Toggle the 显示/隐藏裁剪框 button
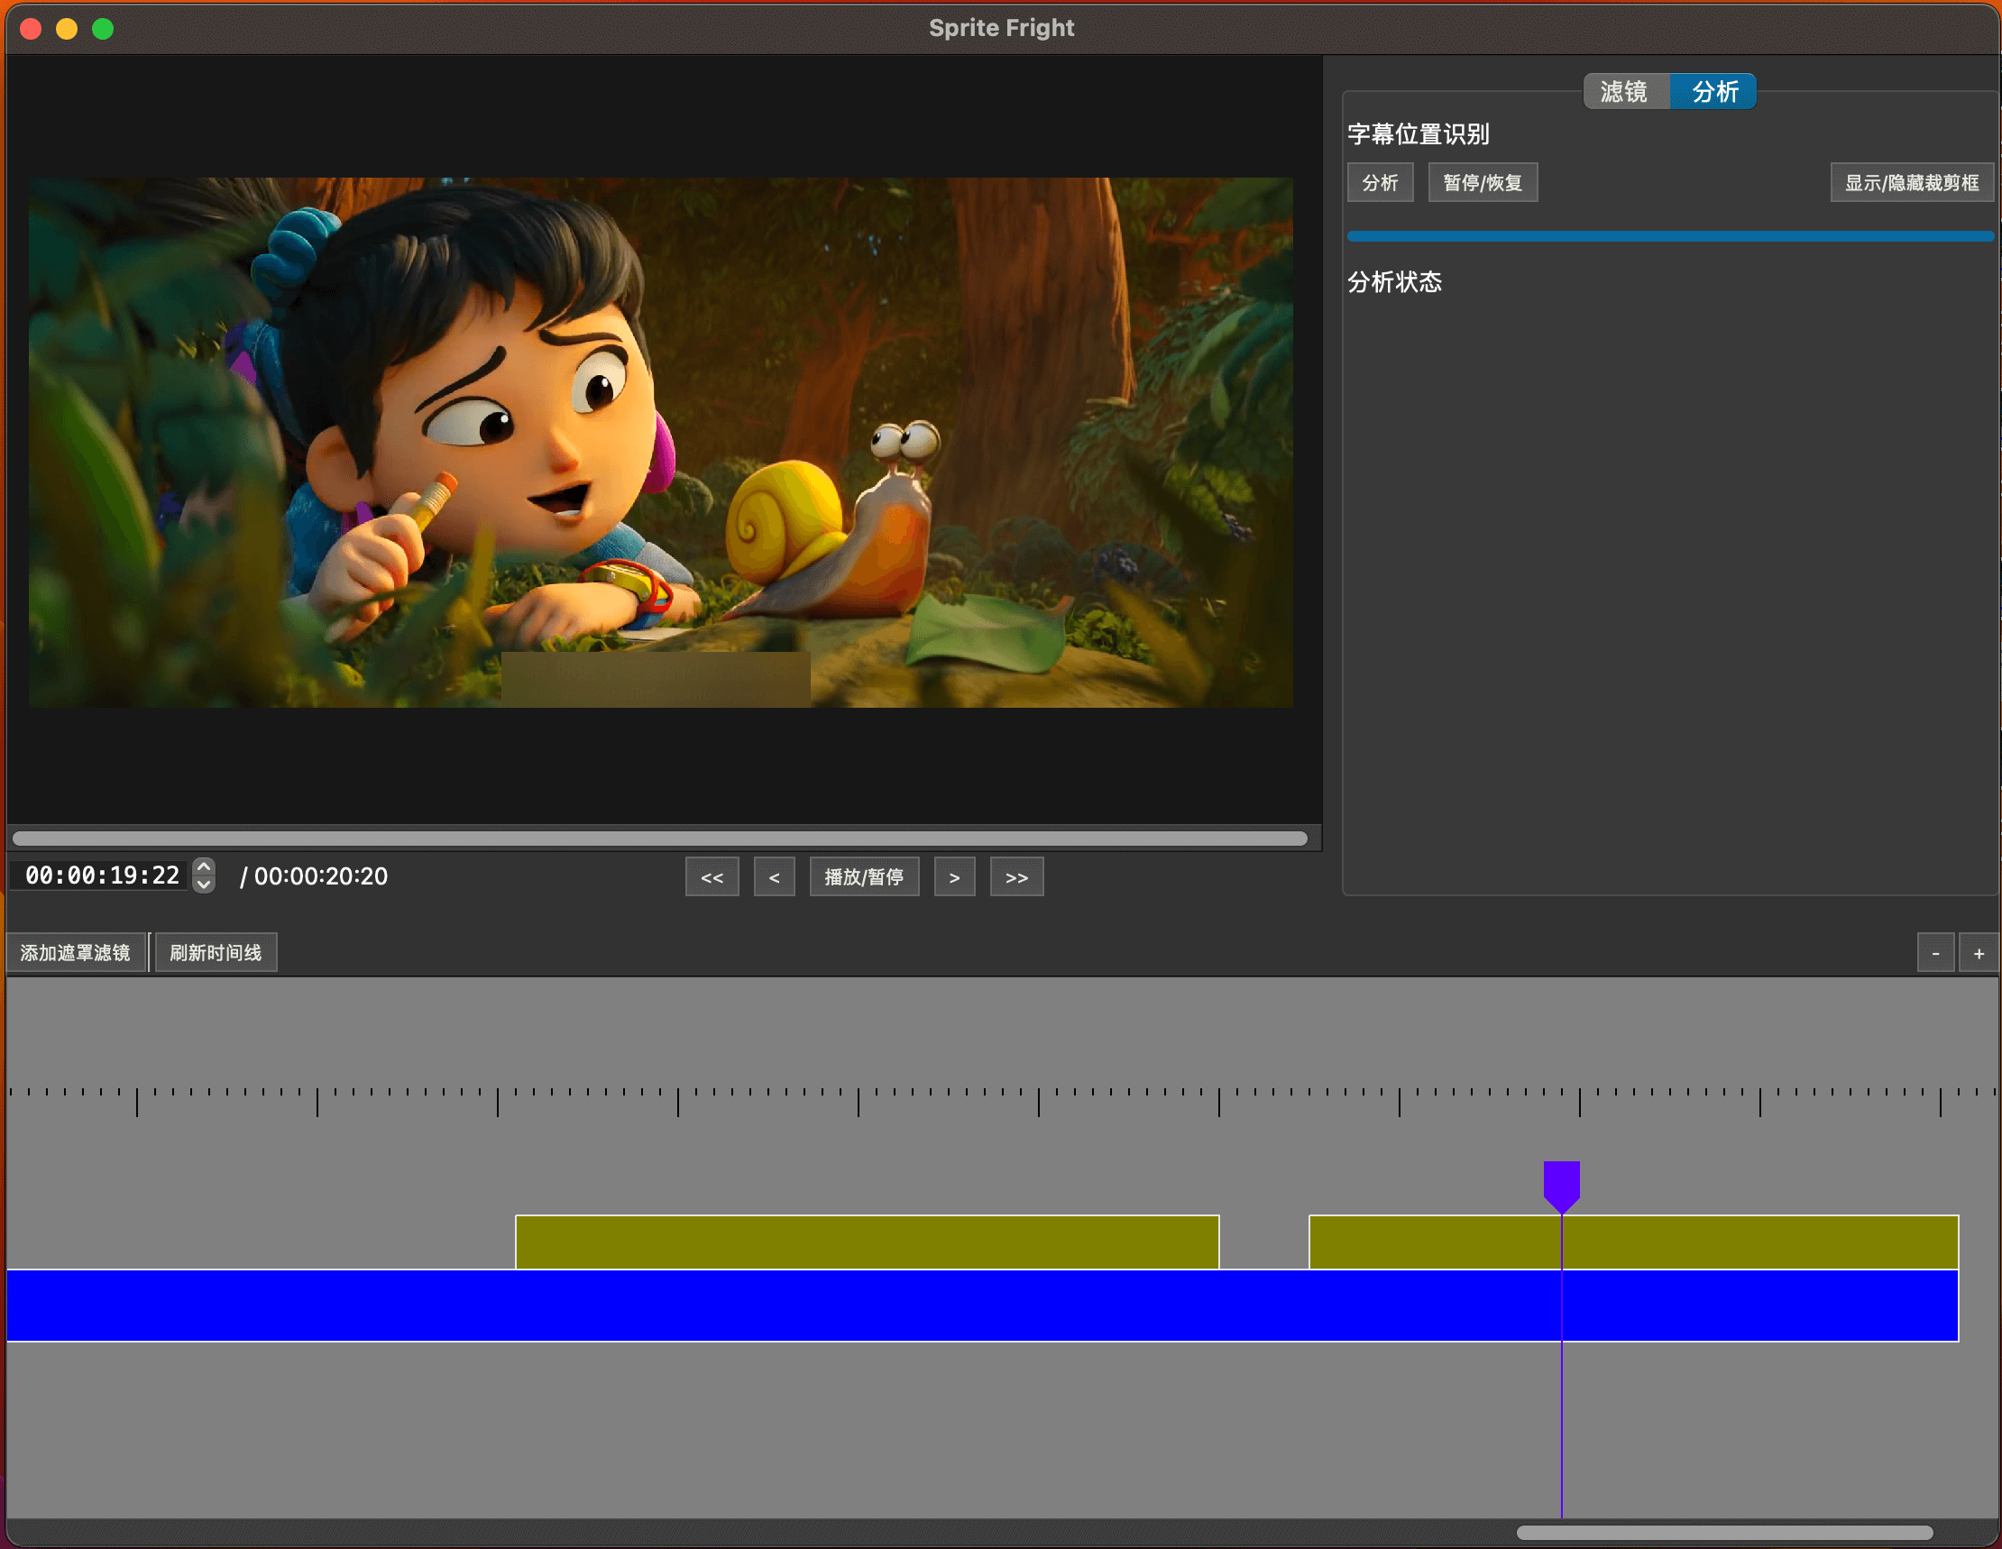 coord(1911,182)
